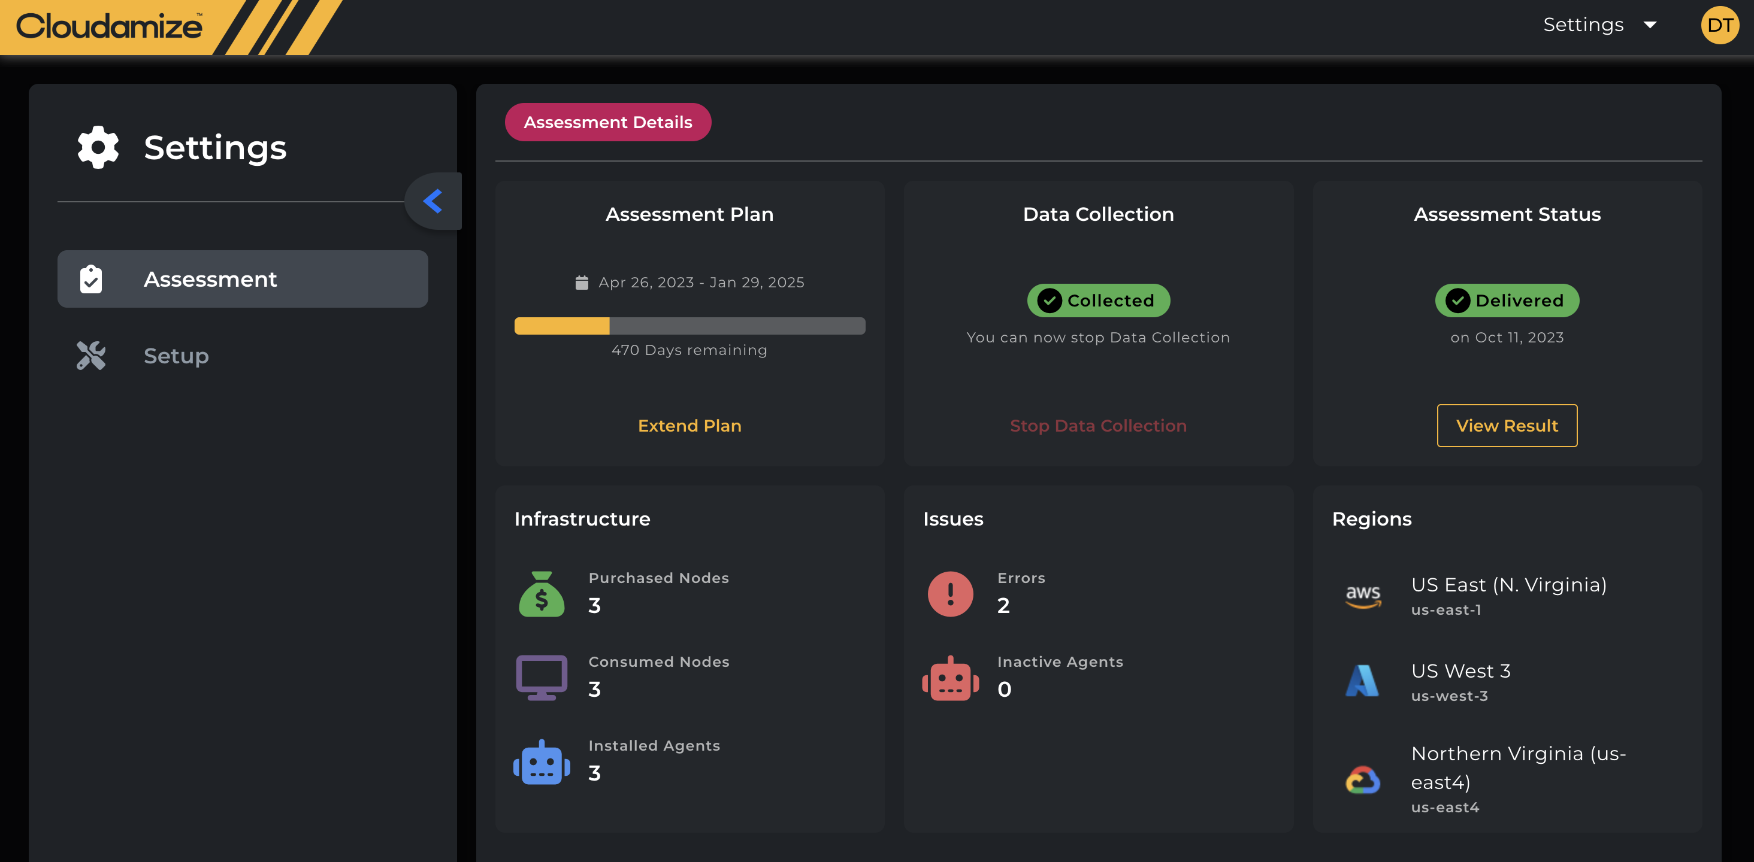This screenshot has height=862, width=1754.
Task: Click the View Result button
Action: click(1506, 425)
